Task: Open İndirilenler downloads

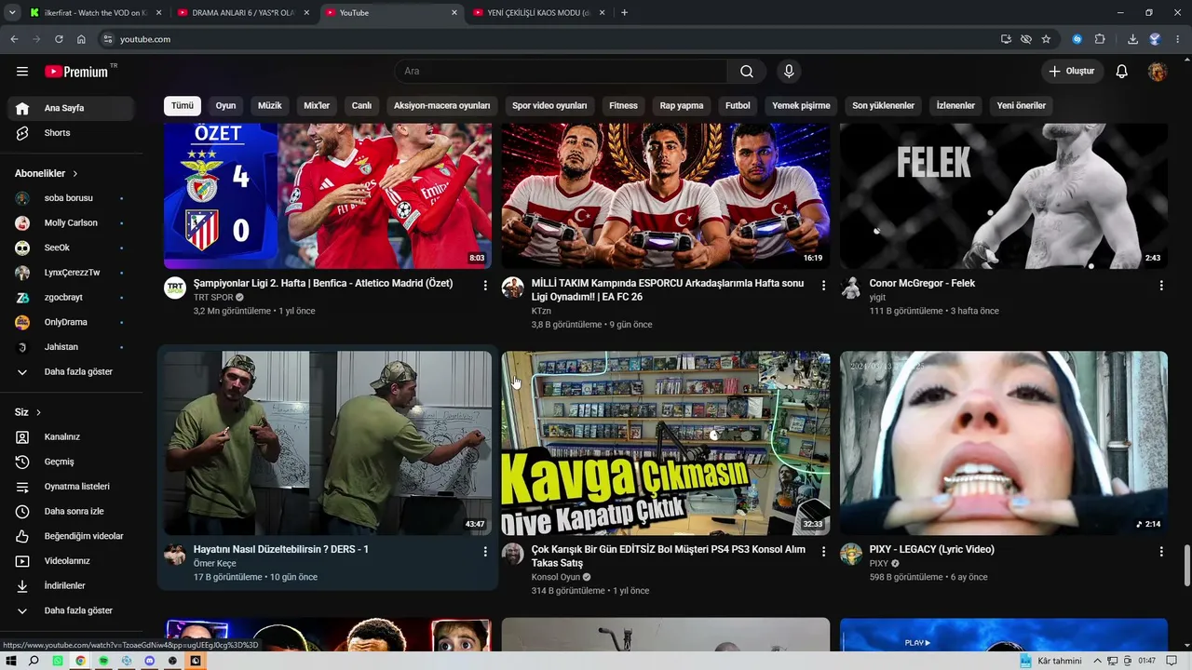Action: [x=71, y=586]
